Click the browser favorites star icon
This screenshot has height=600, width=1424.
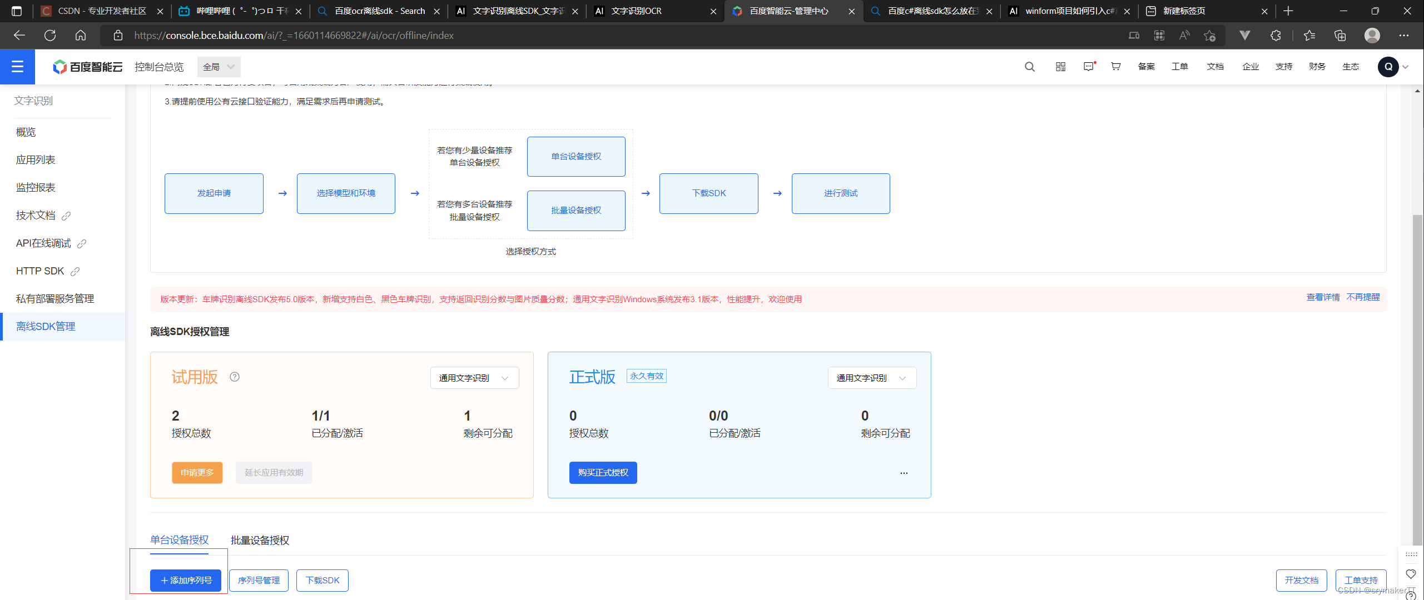point(1308,35)
